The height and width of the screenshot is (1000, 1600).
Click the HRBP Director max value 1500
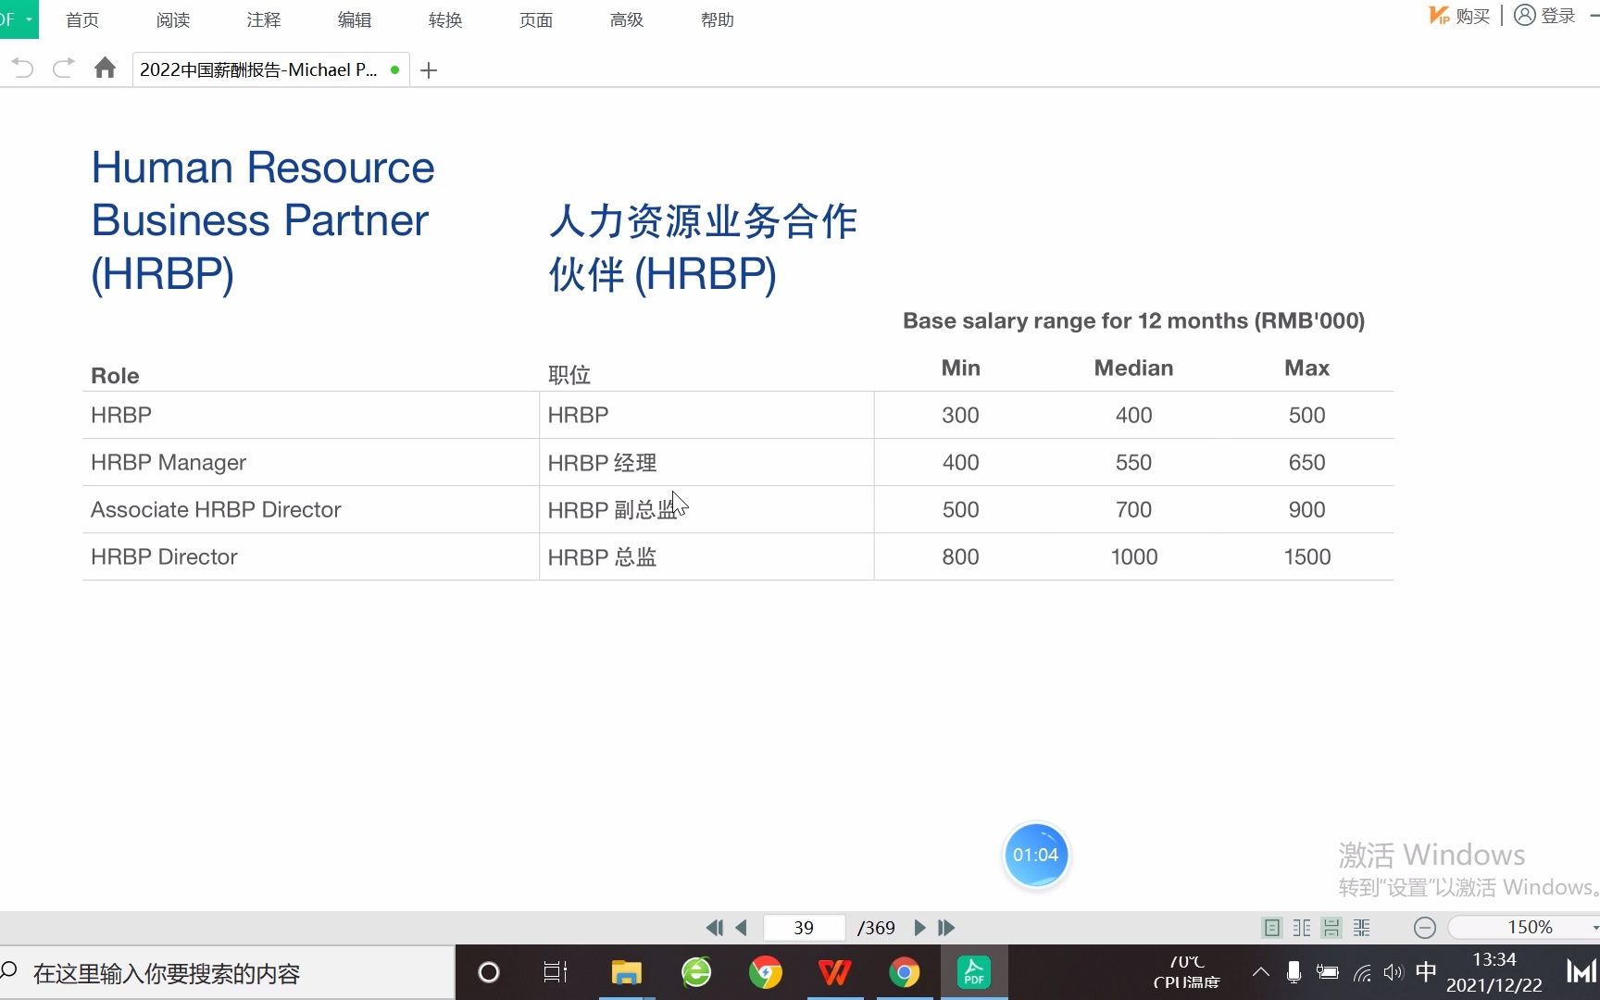(1307, 556)
